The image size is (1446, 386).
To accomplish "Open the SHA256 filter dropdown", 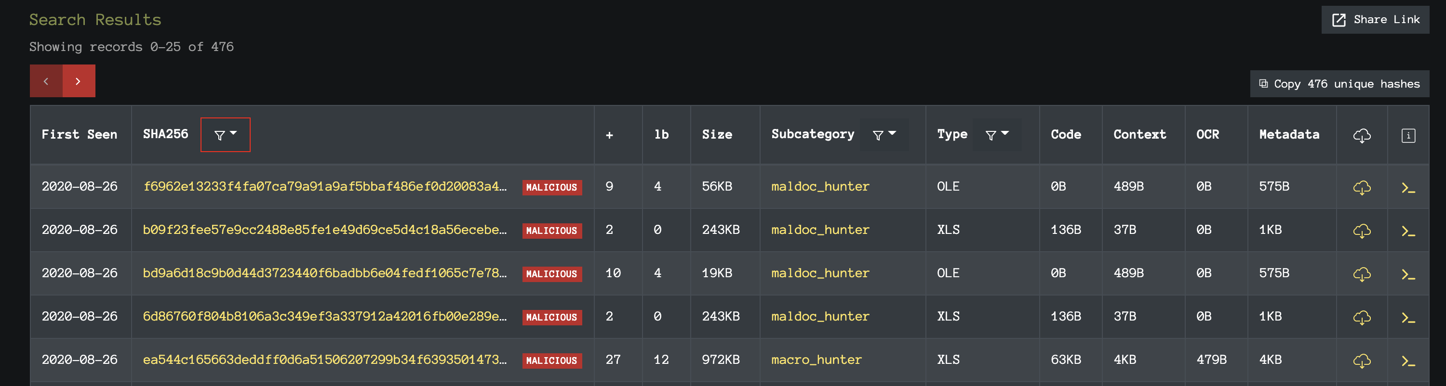I will coord(225,134).
